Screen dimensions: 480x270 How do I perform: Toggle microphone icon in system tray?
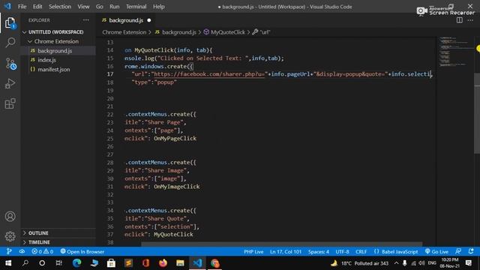click(x=404, y=263)
